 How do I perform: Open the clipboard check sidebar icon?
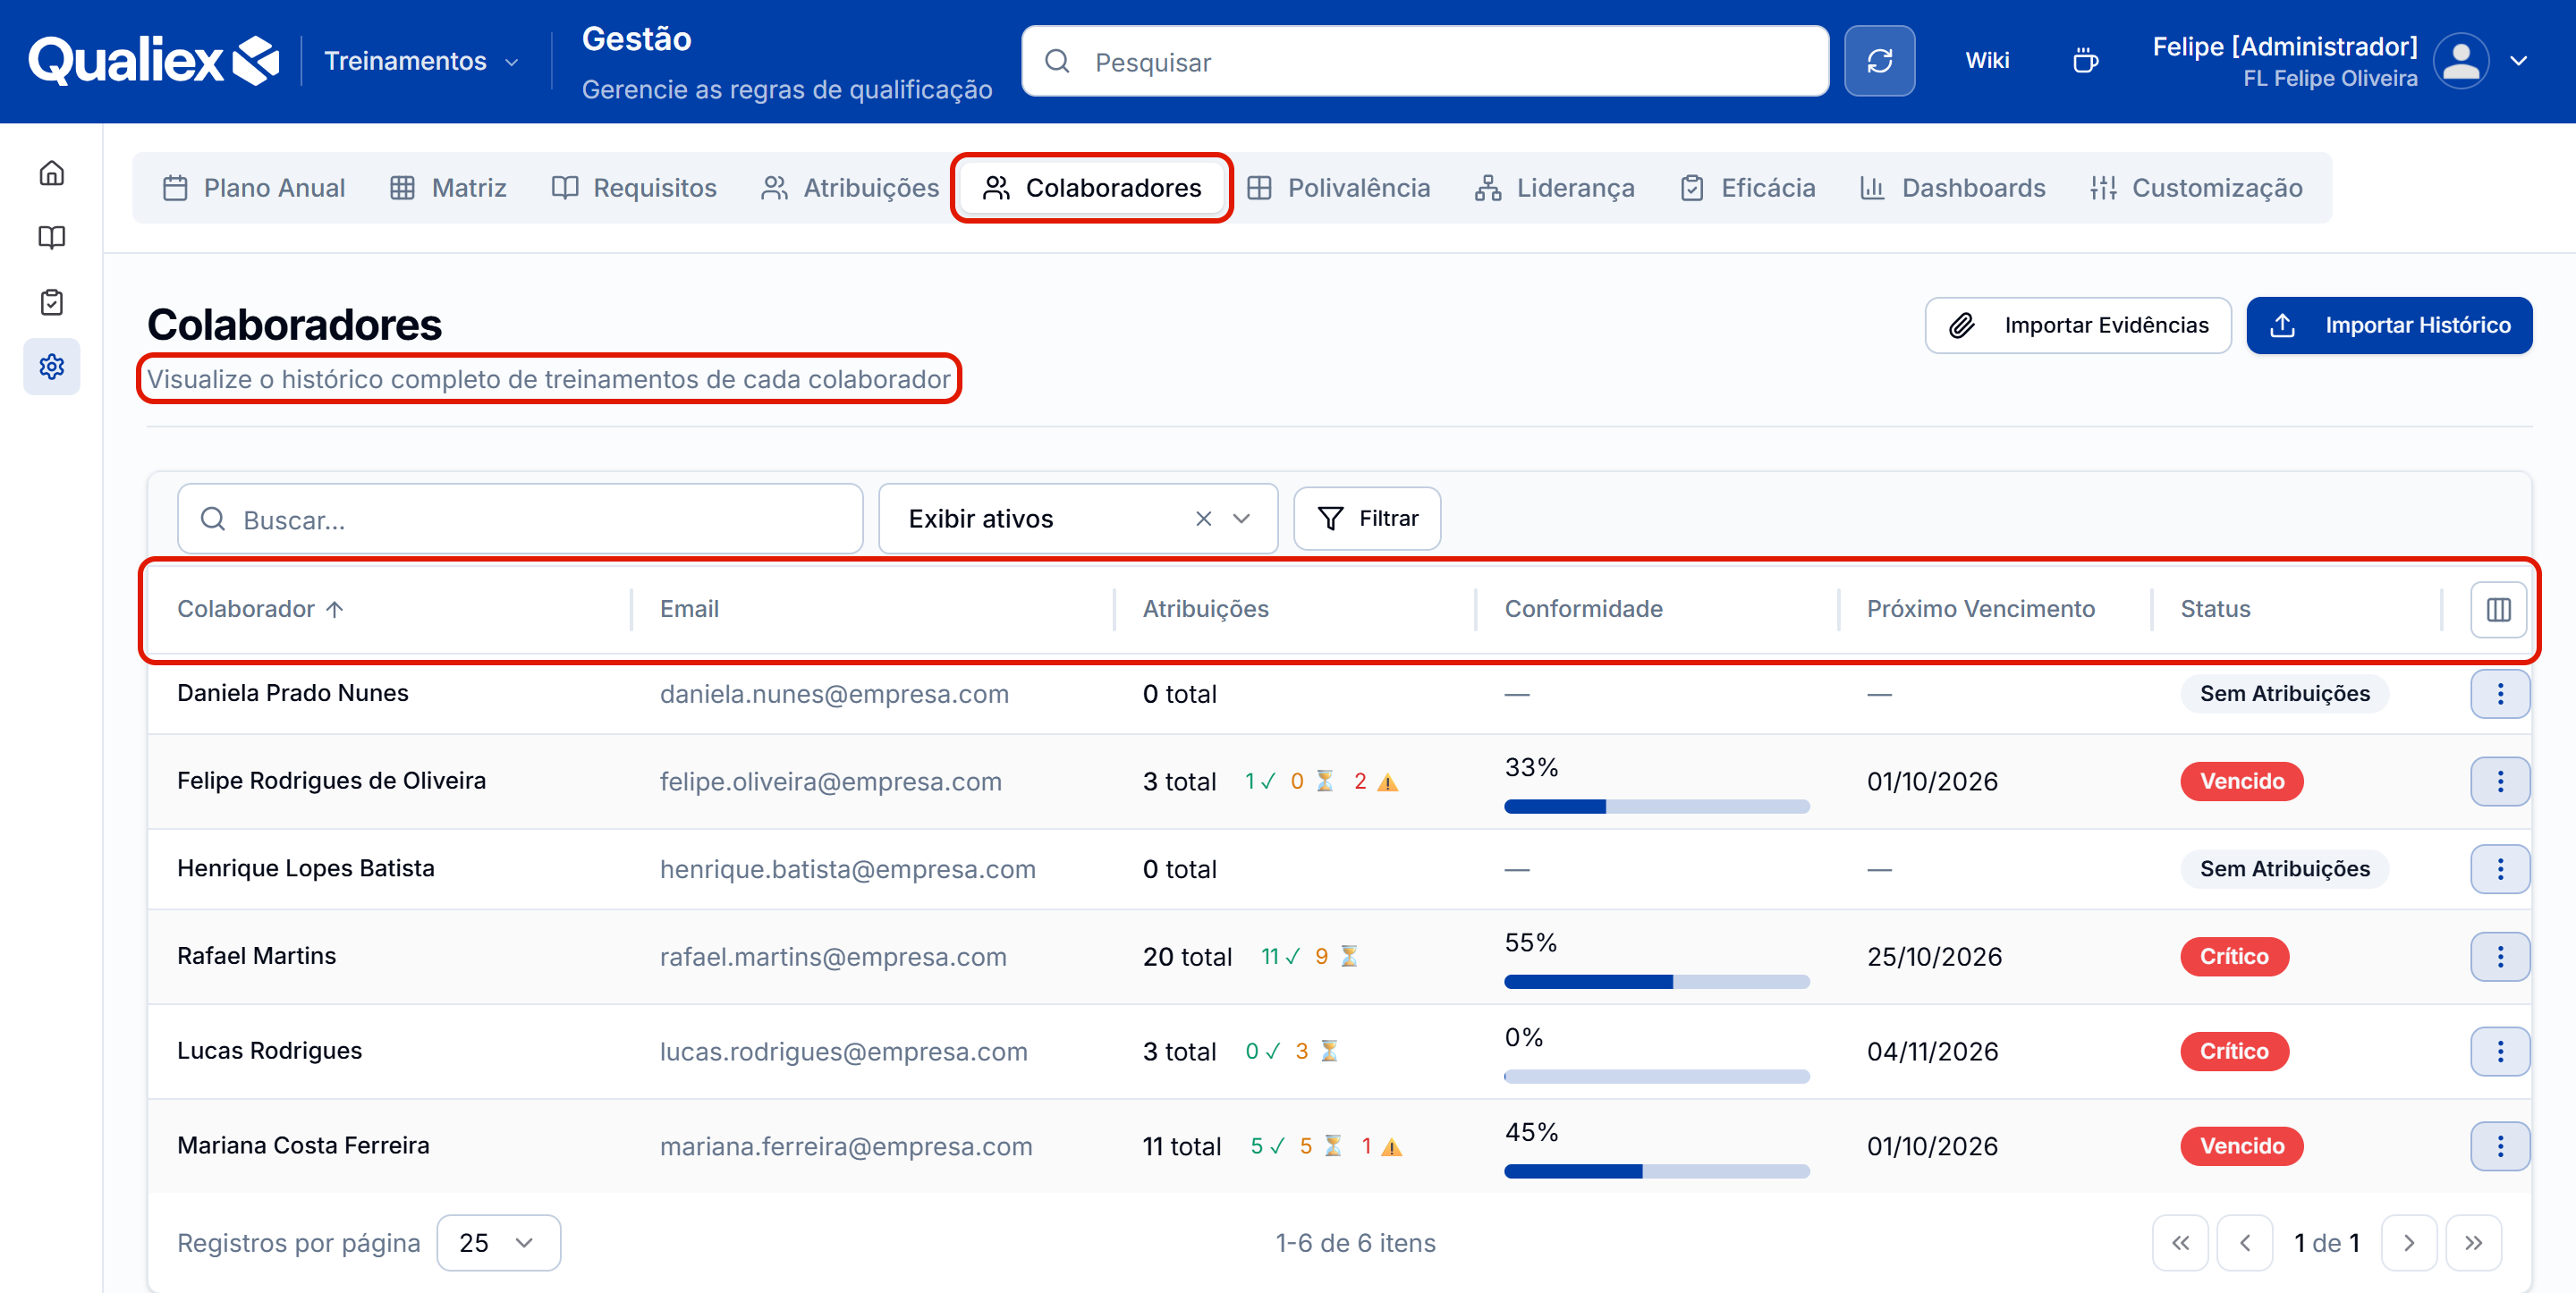[x=52, y=302]
